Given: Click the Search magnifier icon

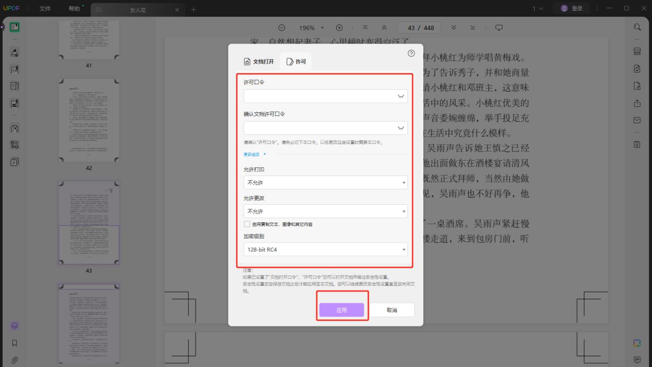Looking at the screenshot, I should [637, 27].
